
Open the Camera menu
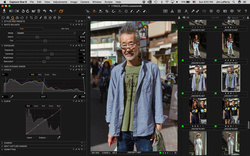tap(85, 2)
